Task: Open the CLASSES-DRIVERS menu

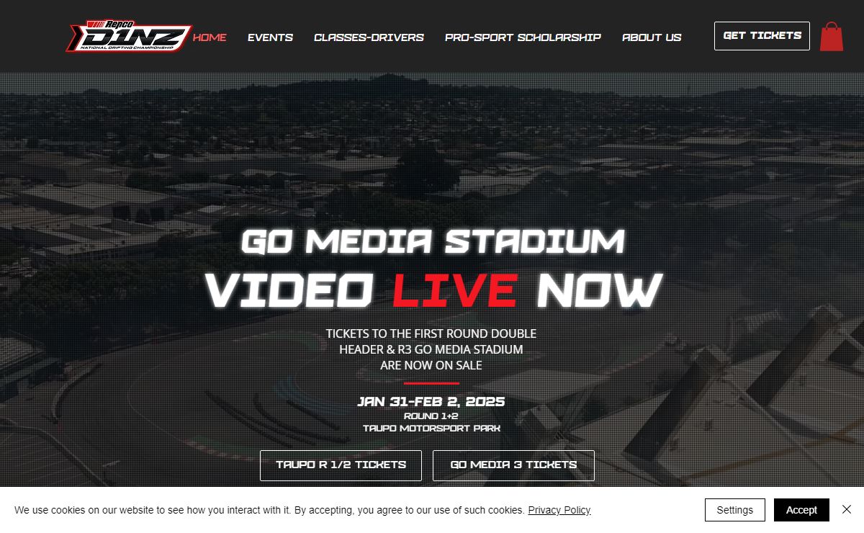Action: click(x=369, y=37)
